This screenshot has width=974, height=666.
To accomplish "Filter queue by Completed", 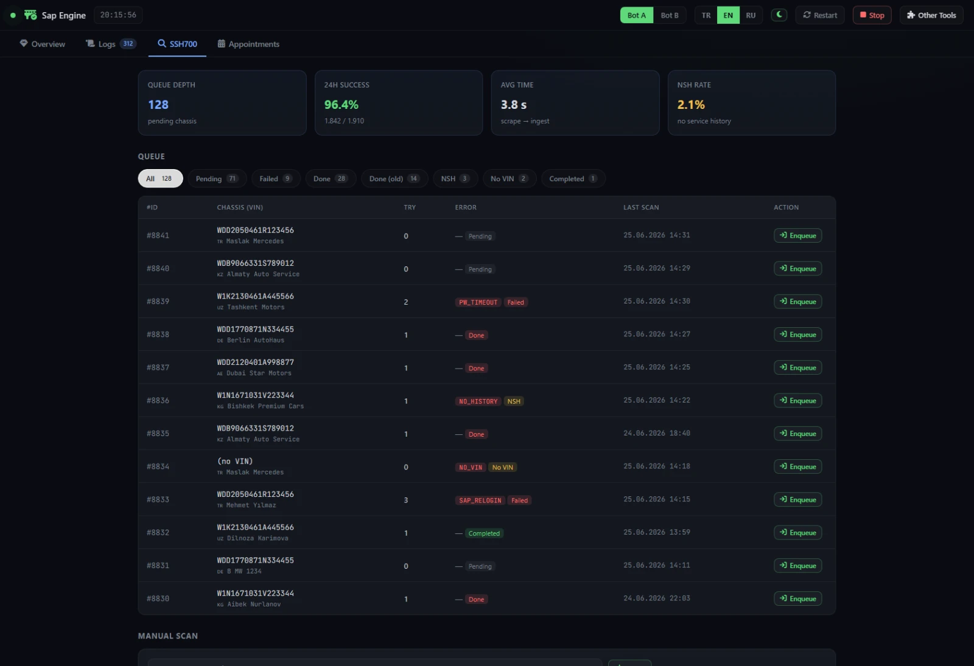I will tap(573, 178).
